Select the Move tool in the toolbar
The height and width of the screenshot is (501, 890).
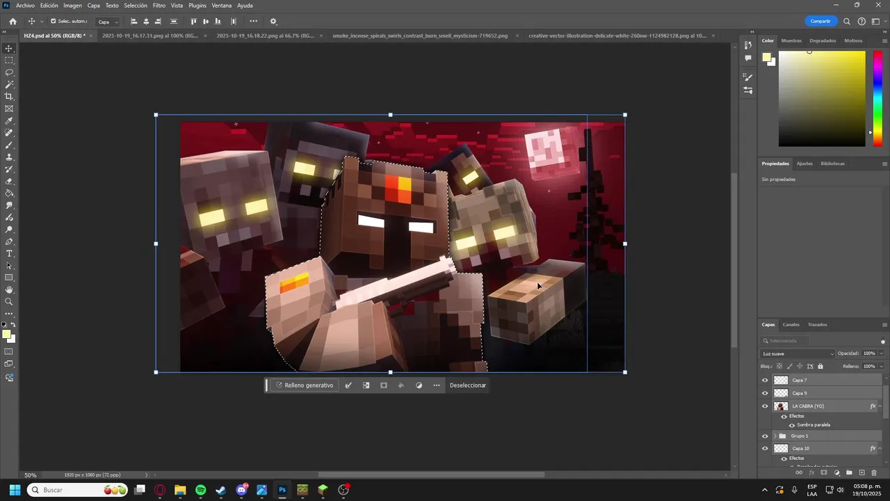[9, 48]
